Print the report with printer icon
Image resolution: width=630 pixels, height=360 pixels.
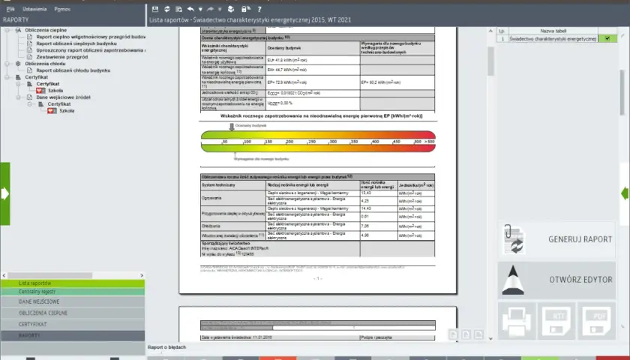[517, 320]
